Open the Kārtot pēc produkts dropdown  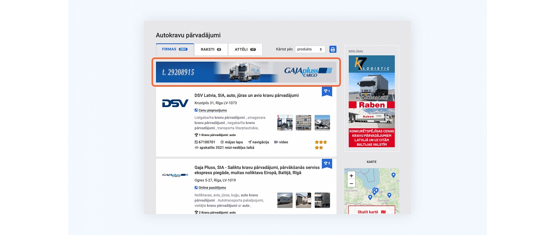point(310,49)
